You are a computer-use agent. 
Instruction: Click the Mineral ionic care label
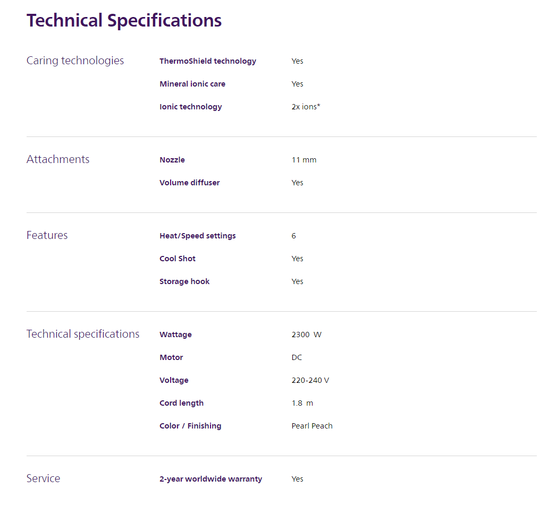click(x=192, y=84)
